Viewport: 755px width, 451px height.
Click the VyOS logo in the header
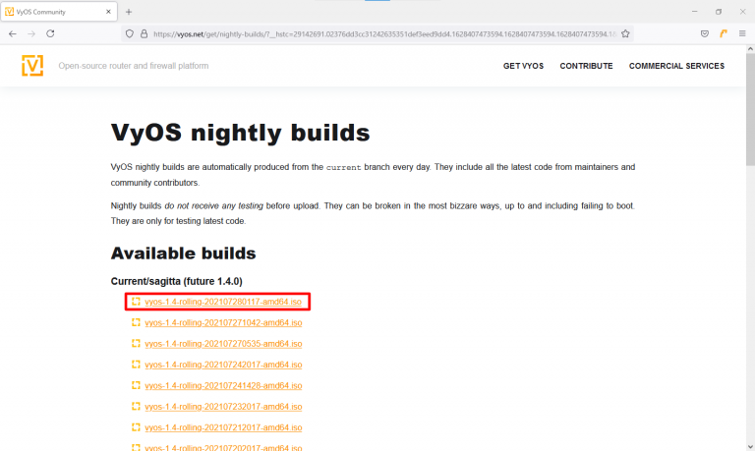[32, 66]
